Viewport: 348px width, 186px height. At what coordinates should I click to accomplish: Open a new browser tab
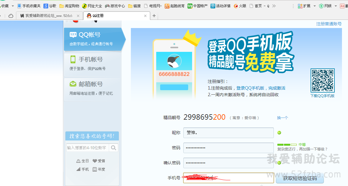pos(154,16)
